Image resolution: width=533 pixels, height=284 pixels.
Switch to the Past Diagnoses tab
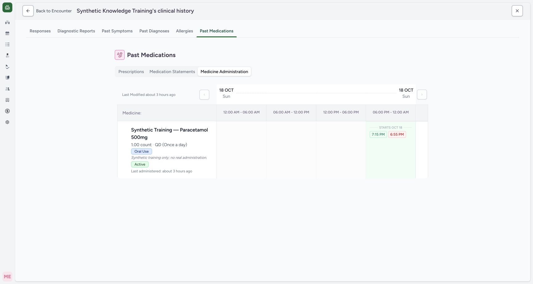point(154,31)
